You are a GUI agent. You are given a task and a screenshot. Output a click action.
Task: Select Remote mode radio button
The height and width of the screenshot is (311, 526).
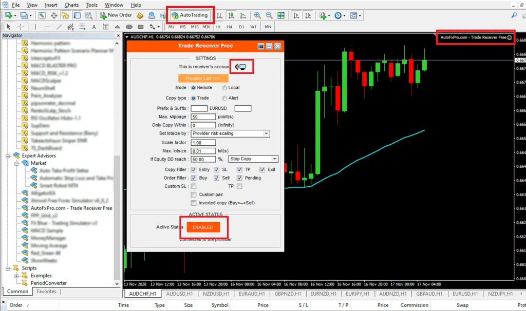tap(193, 88)
